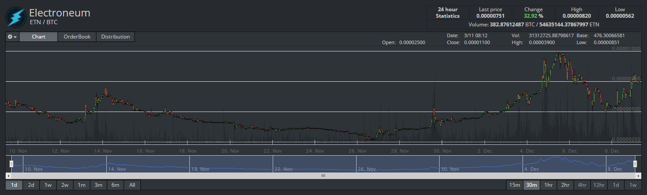Click the navigator scrollbar left arrow
The width and height of the screenshot is (647, 195).
8,176
